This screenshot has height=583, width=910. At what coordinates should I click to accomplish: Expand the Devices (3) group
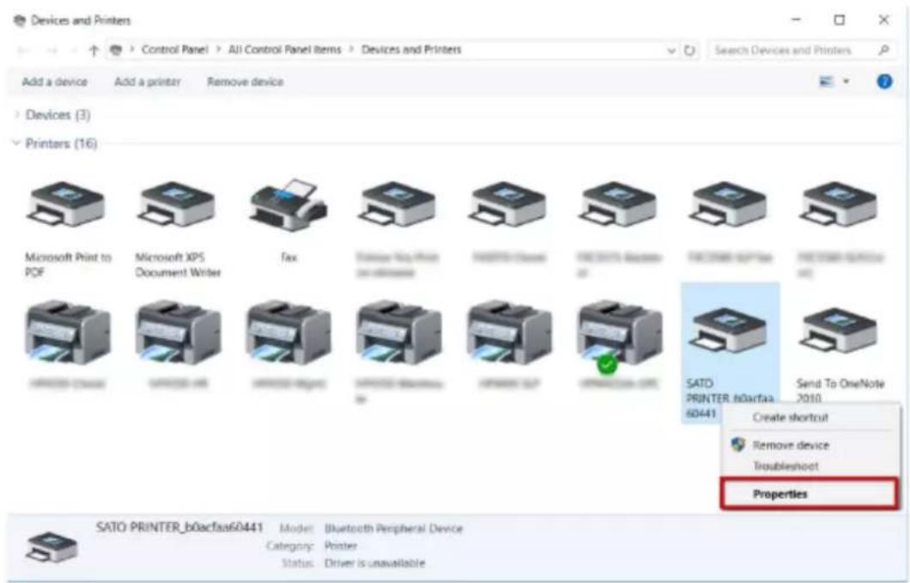[x=17, y=115]
